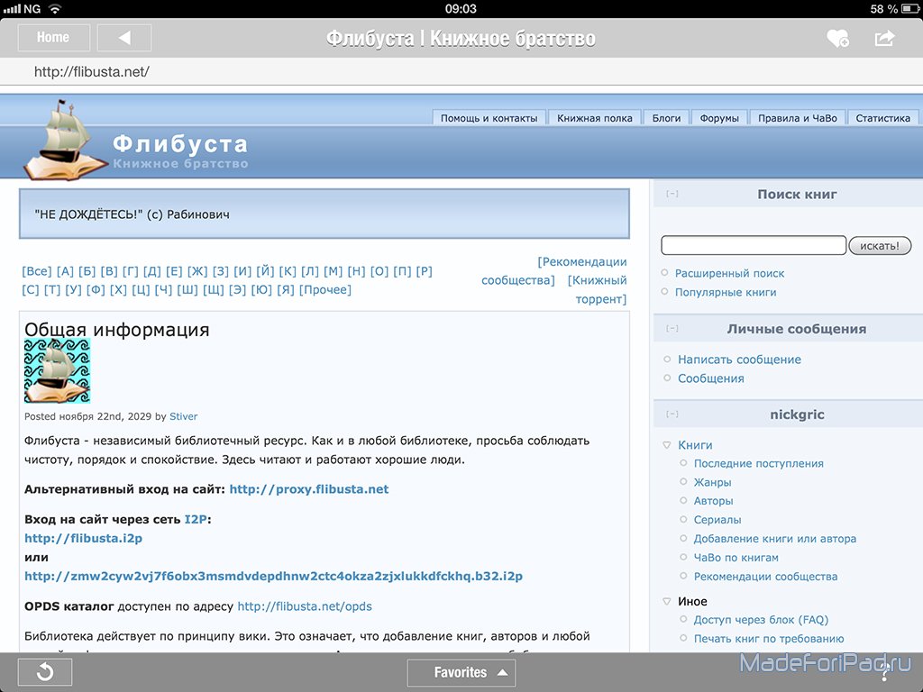Open Написать сообщение link
Screen dimensions: 923x692
739,360
